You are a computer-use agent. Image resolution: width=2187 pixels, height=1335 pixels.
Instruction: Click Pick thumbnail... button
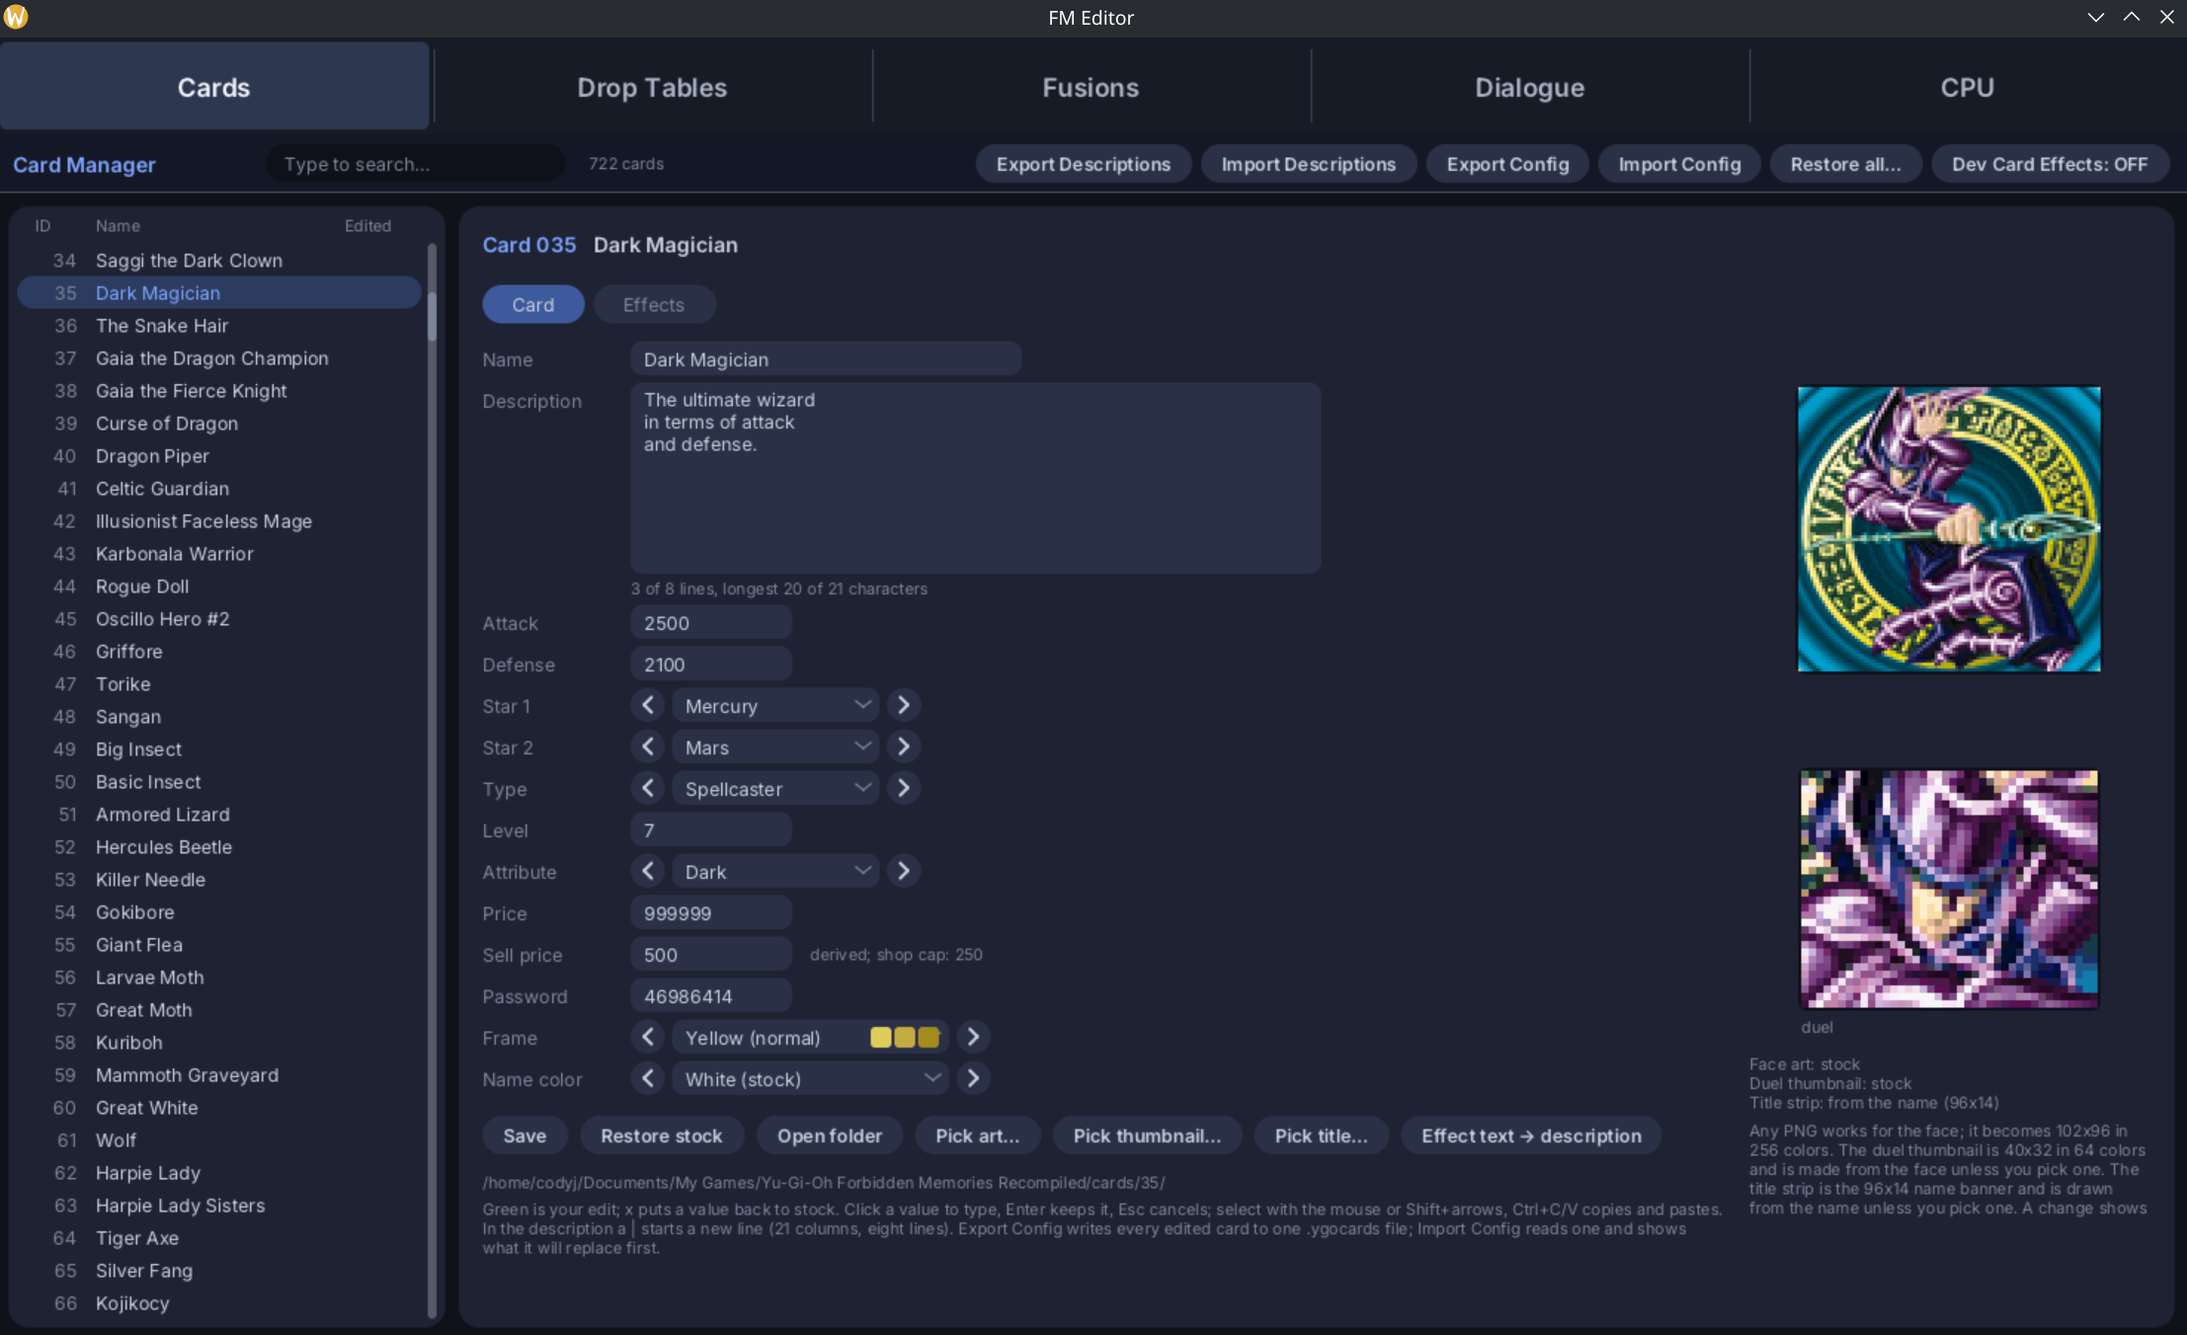click(x=1148, y=1136)
